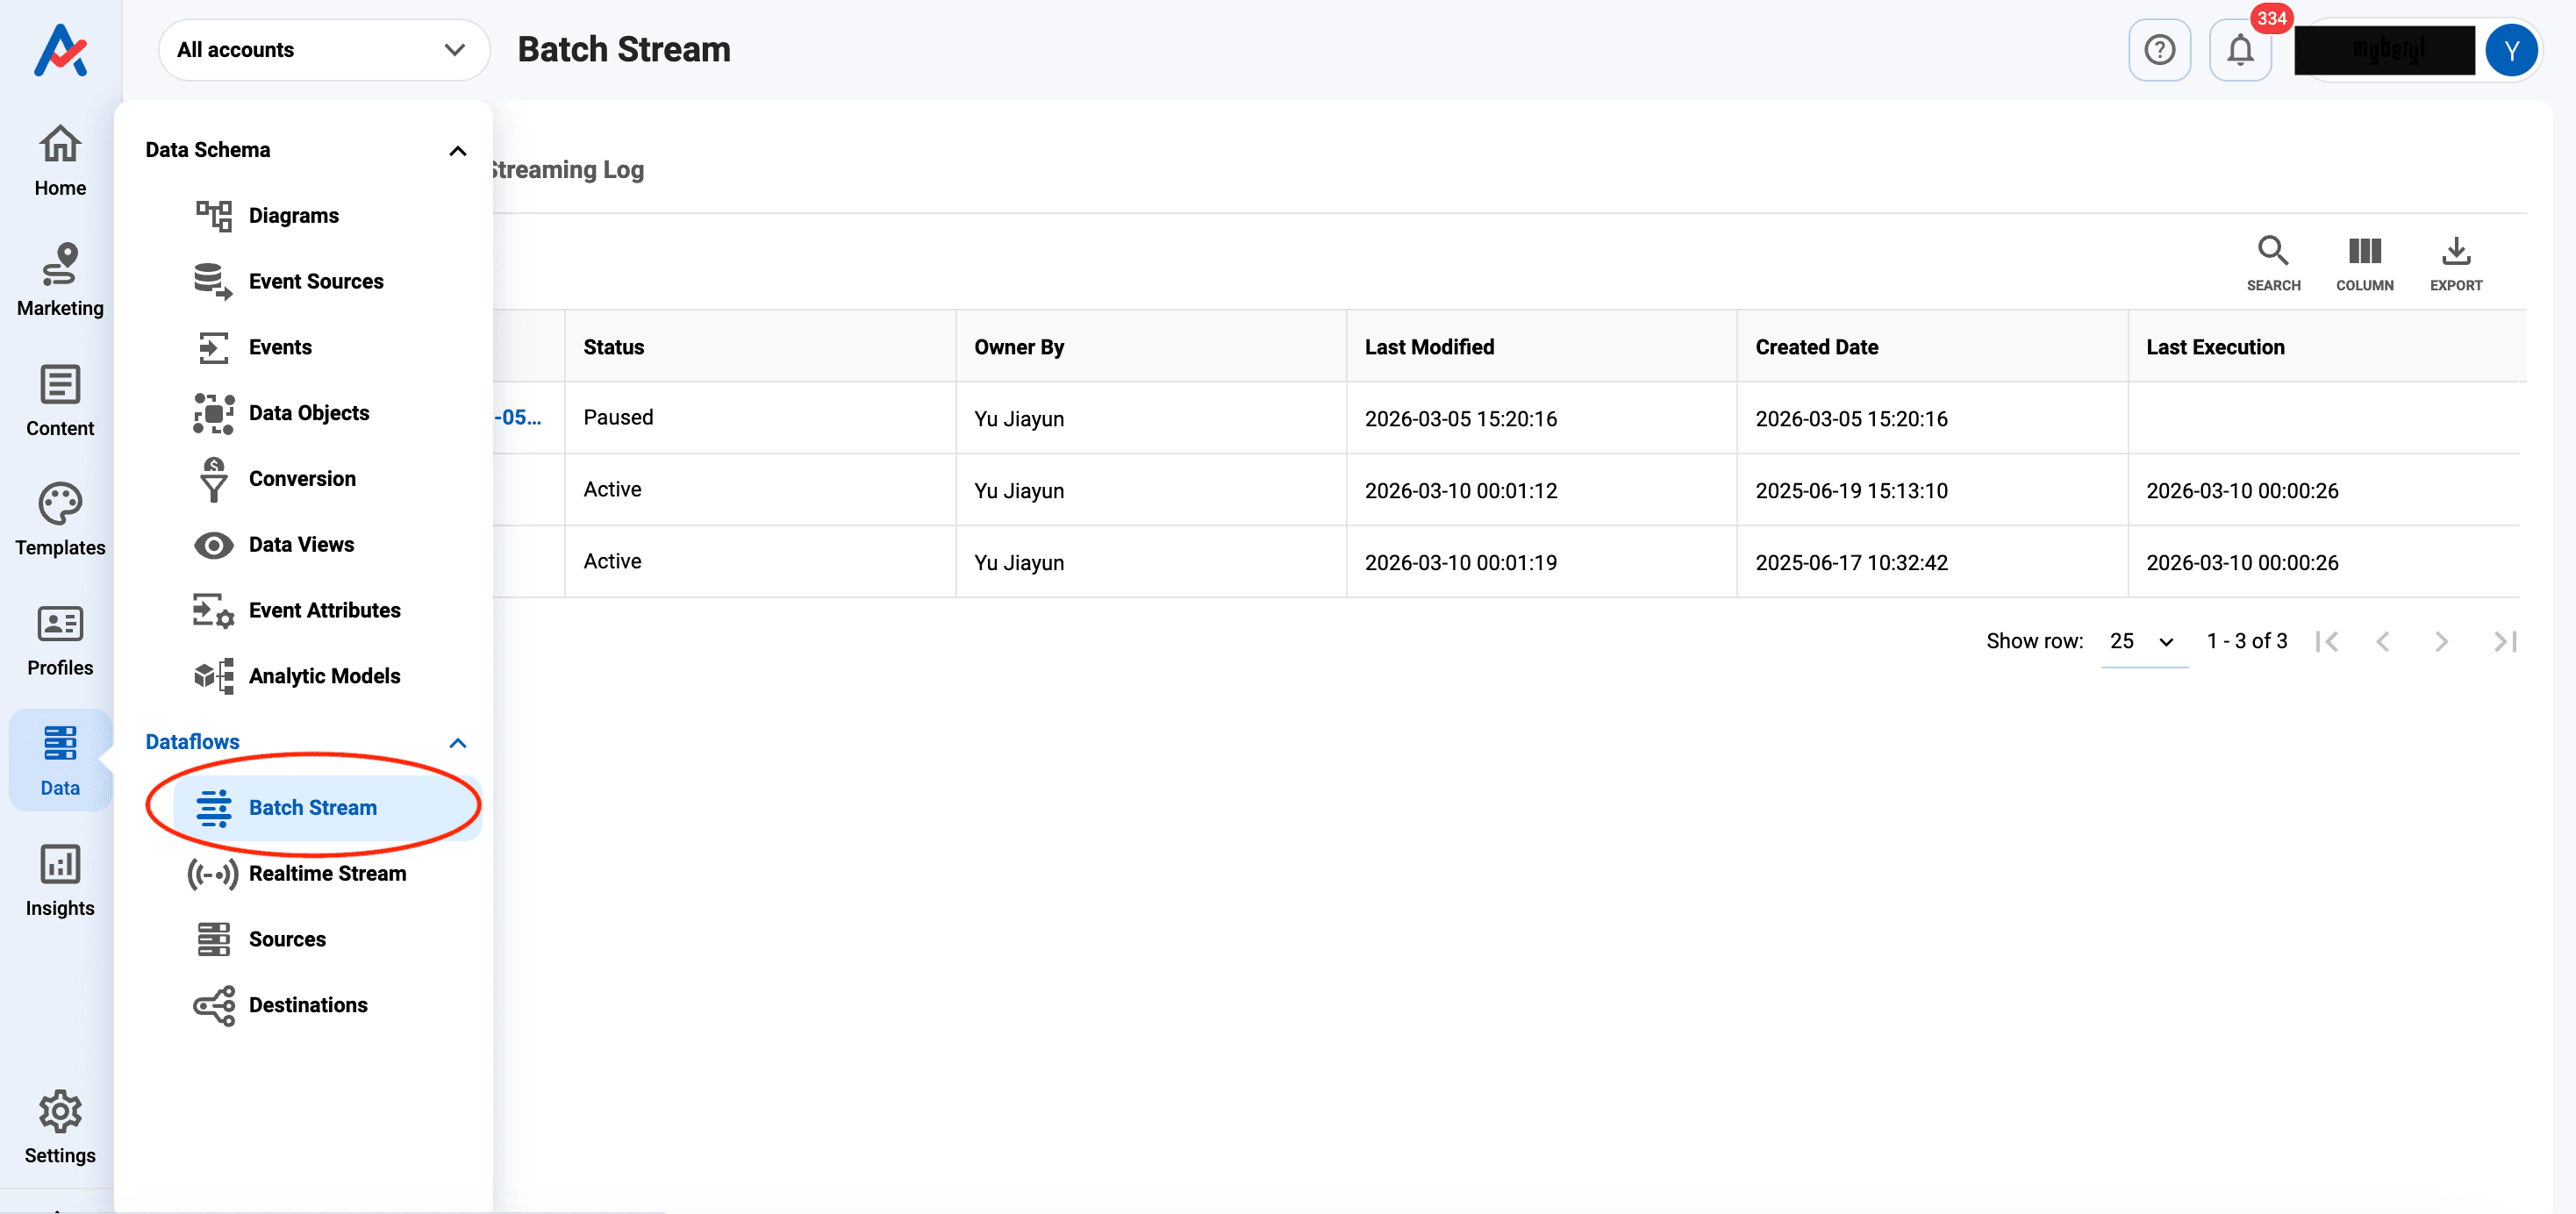Open the Realtime Stream section
The image size is (2576, 1214).
pyautogui.click(x=327, y=873)
